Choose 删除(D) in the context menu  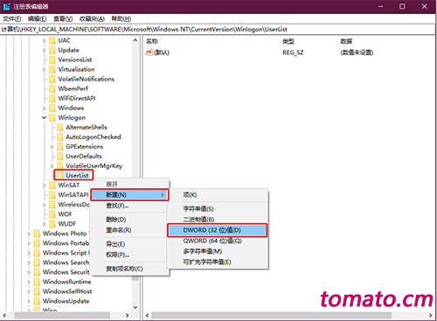tap(129, 220)
